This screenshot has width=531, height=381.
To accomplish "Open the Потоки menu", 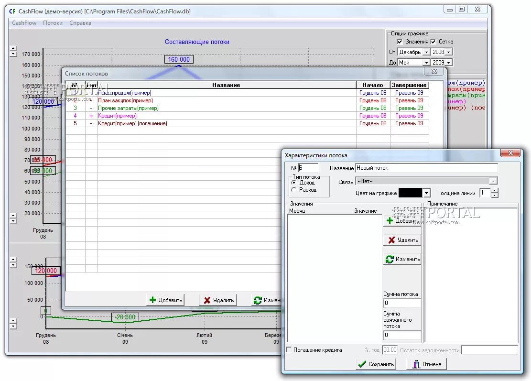I will pos(53,23).
